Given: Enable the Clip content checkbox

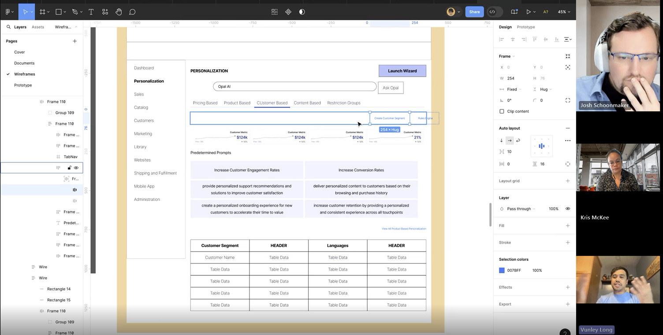Looking at the screenshot, I should 502,111.
